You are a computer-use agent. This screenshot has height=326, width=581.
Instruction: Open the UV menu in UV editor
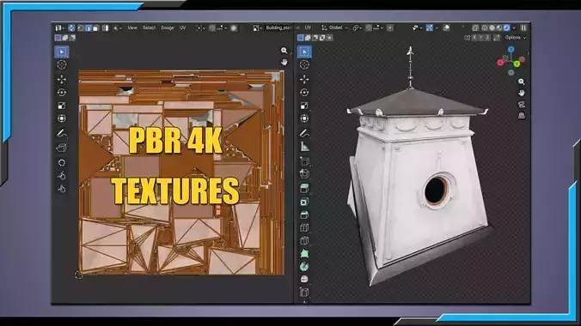click(x=183, y=27)
